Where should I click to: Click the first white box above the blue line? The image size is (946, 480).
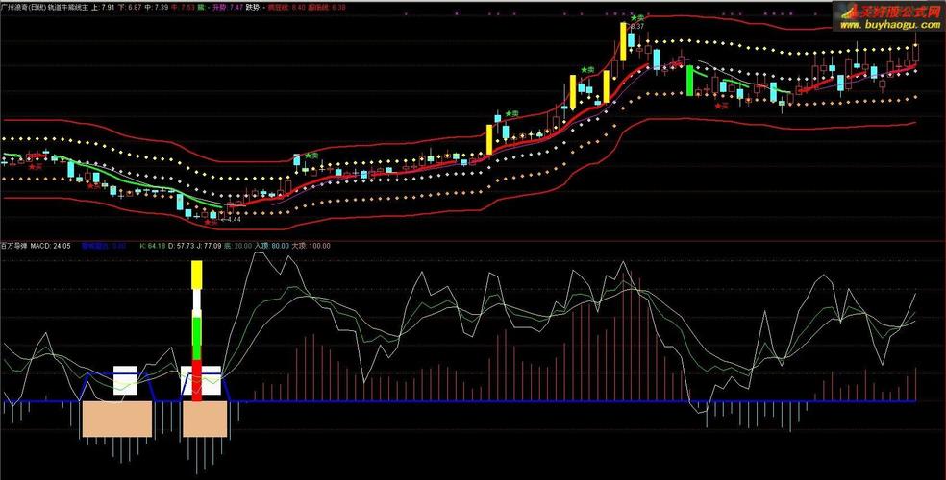(x=132, y=380)
